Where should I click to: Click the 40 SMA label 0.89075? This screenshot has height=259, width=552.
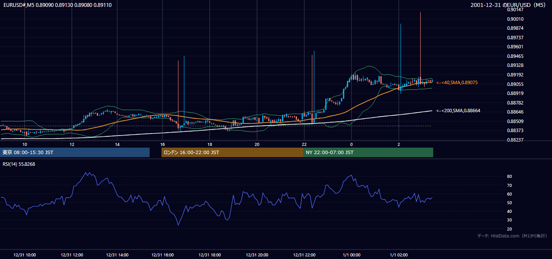point(457,82)
